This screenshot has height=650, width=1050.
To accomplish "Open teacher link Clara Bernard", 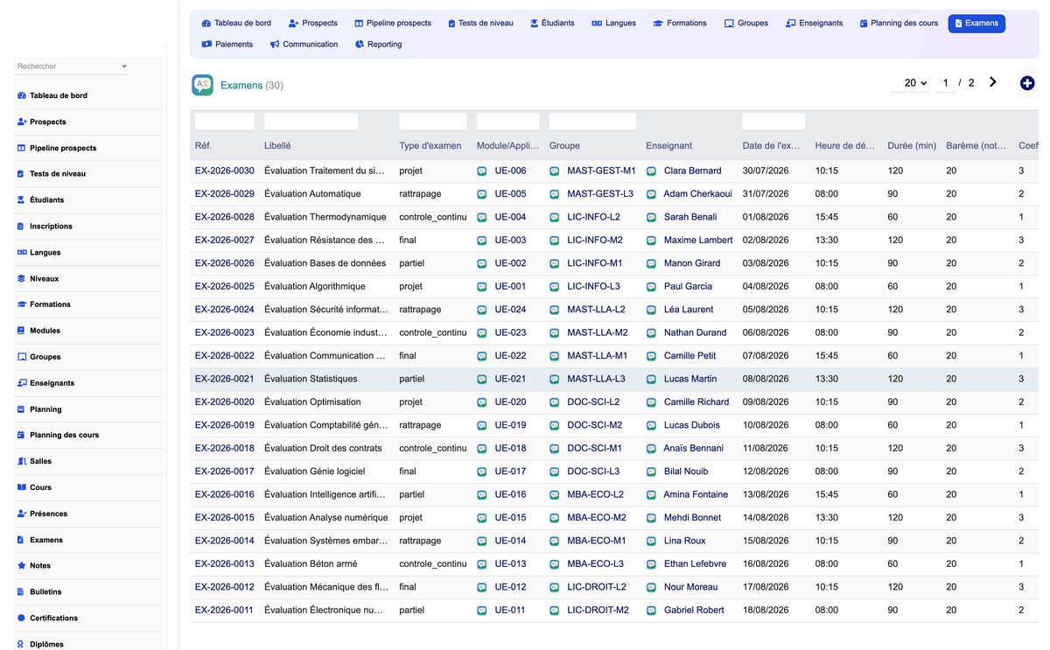I will (693, 171).
